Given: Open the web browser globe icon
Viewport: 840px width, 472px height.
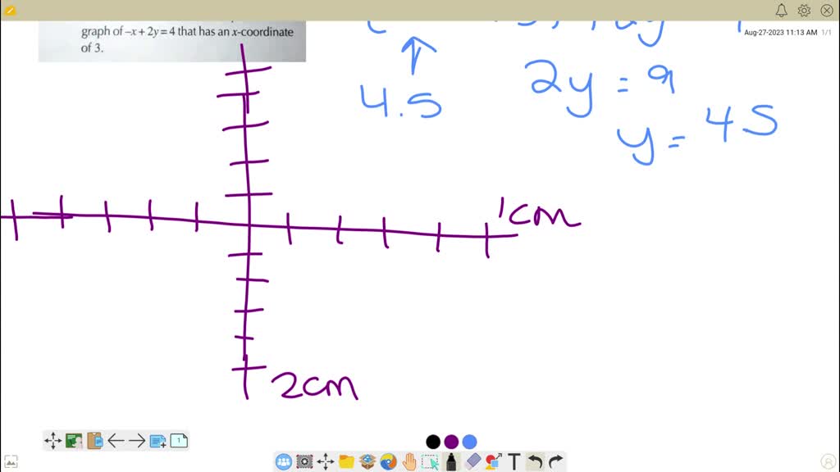Looking at the screenshot, I should 388,461.
